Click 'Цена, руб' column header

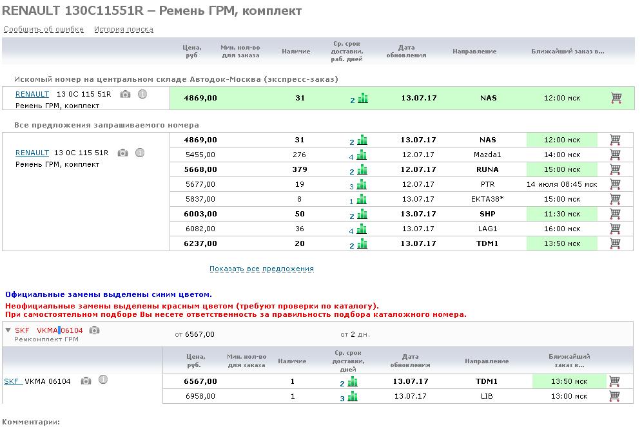192,52
